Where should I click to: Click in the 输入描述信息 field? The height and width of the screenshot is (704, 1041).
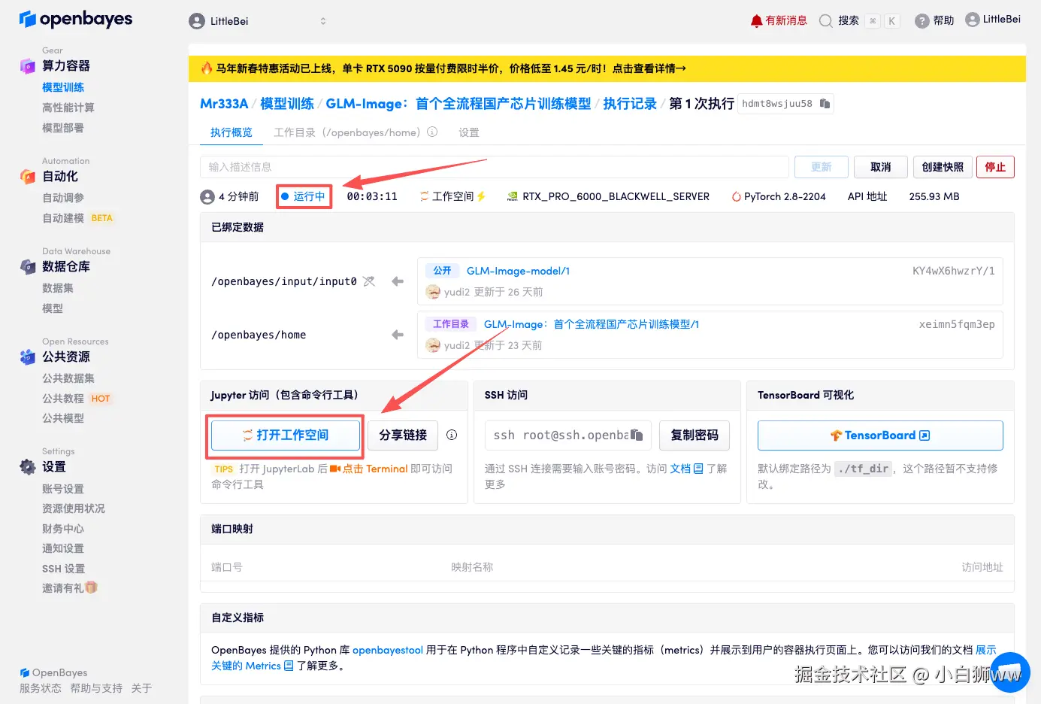(x=495, y=167)
